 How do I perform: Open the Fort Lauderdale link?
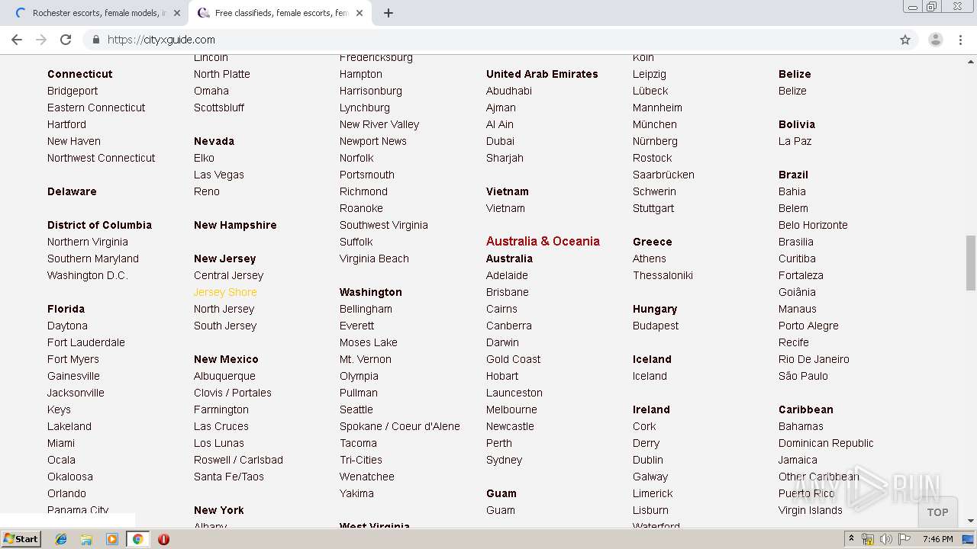tap(86, 342)
